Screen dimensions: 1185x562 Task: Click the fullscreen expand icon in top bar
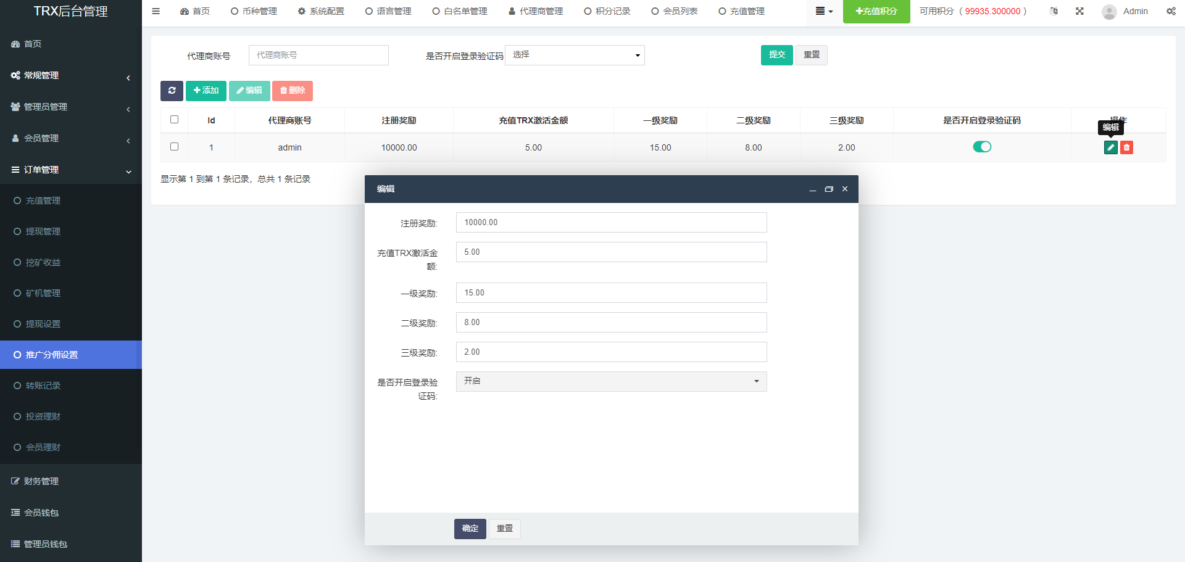pyautogui.click(x=1079, y=11)
